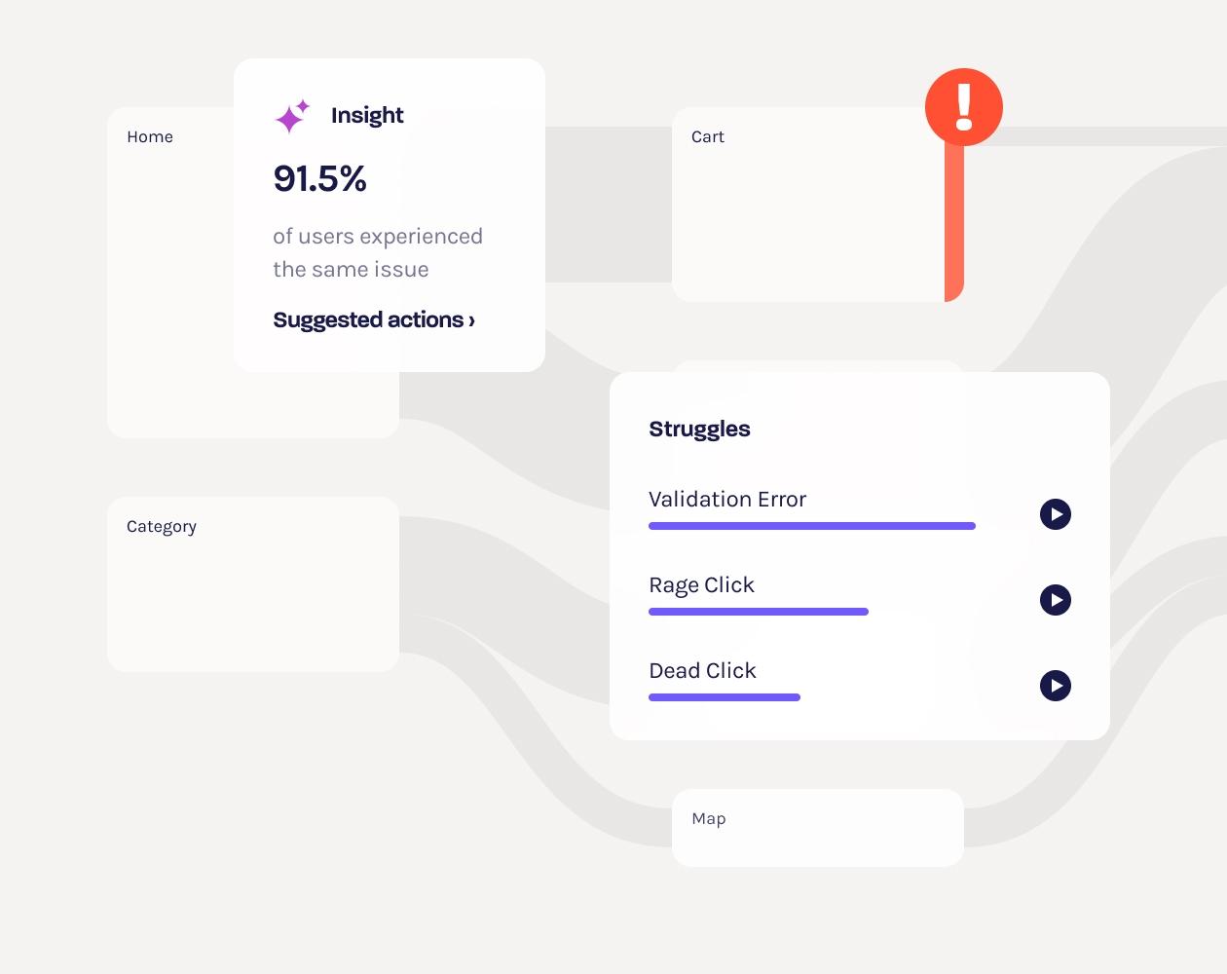Image resolution: width=1227 pixels, height=974 pixels.
Task: Click the purple sparkle Insight icon
Action: tap(291, 116)
